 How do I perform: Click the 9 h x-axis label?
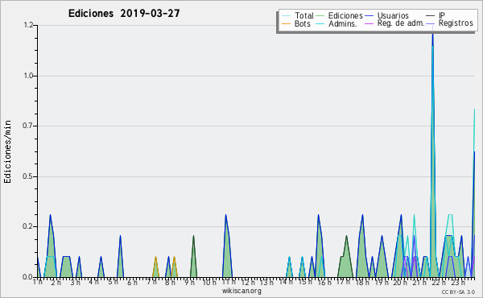[x=190, y=282]
